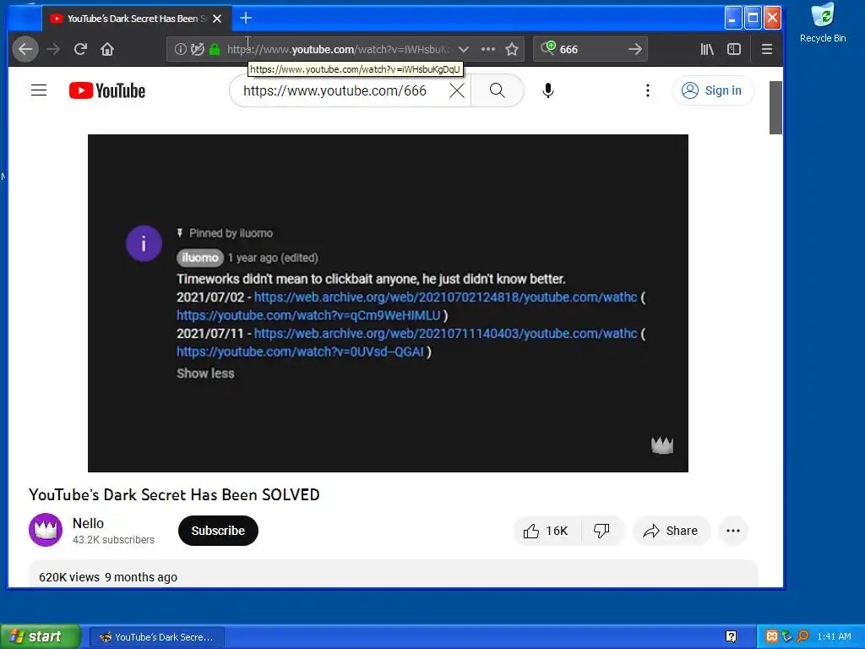Image resolution: width=865 pixels, height=649 pixels.
Task: Click the '43.2K subscribers' text
Action: (114, 540)
